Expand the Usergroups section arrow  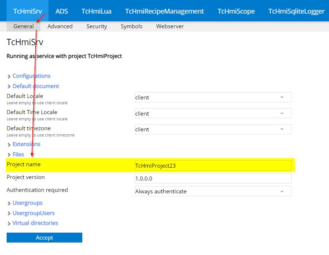pyautogui.click(x=9, y=203)
